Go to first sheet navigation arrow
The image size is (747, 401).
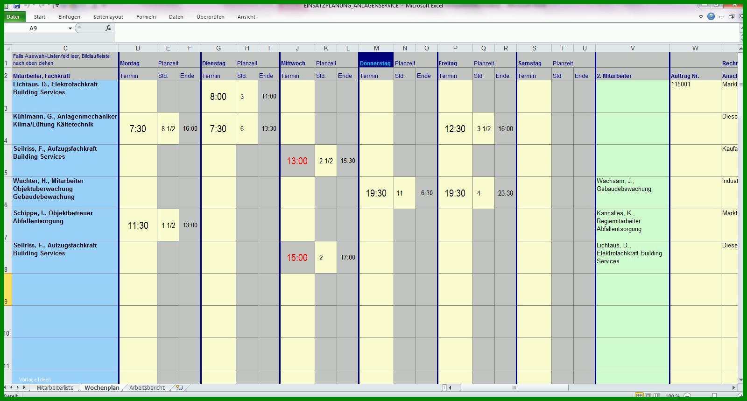point(6,387)
